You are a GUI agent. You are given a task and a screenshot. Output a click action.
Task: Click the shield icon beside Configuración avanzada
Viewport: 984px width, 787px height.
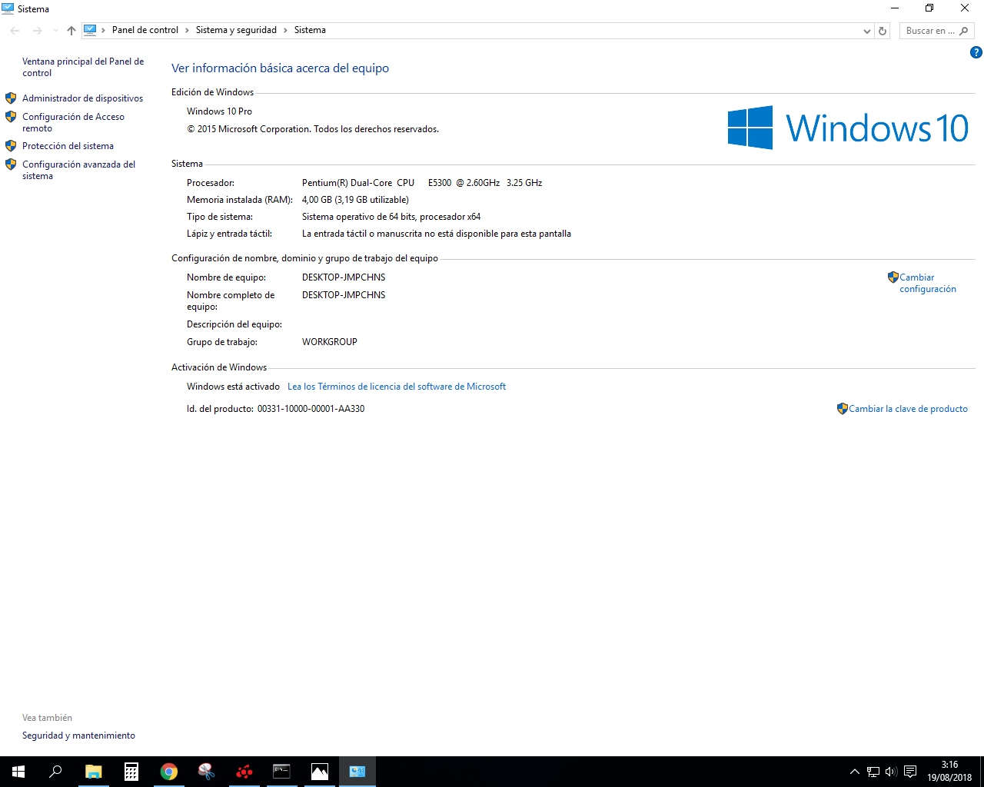[11, 164]
